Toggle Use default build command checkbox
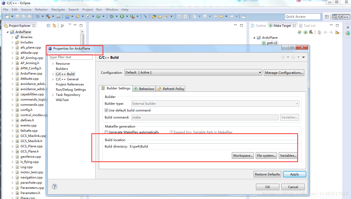This screenshot has width=351, height=199. point(106,110)
